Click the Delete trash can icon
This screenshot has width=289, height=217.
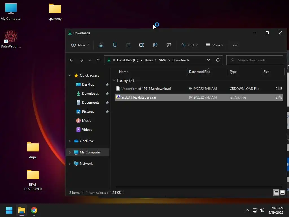pyautogui.click(x=169, y=45)
